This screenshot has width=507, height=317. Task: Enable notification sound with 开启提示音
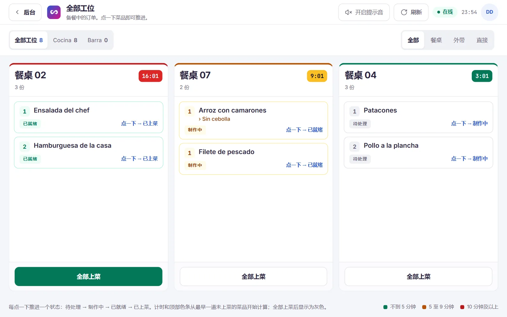(x=364, y=12)
